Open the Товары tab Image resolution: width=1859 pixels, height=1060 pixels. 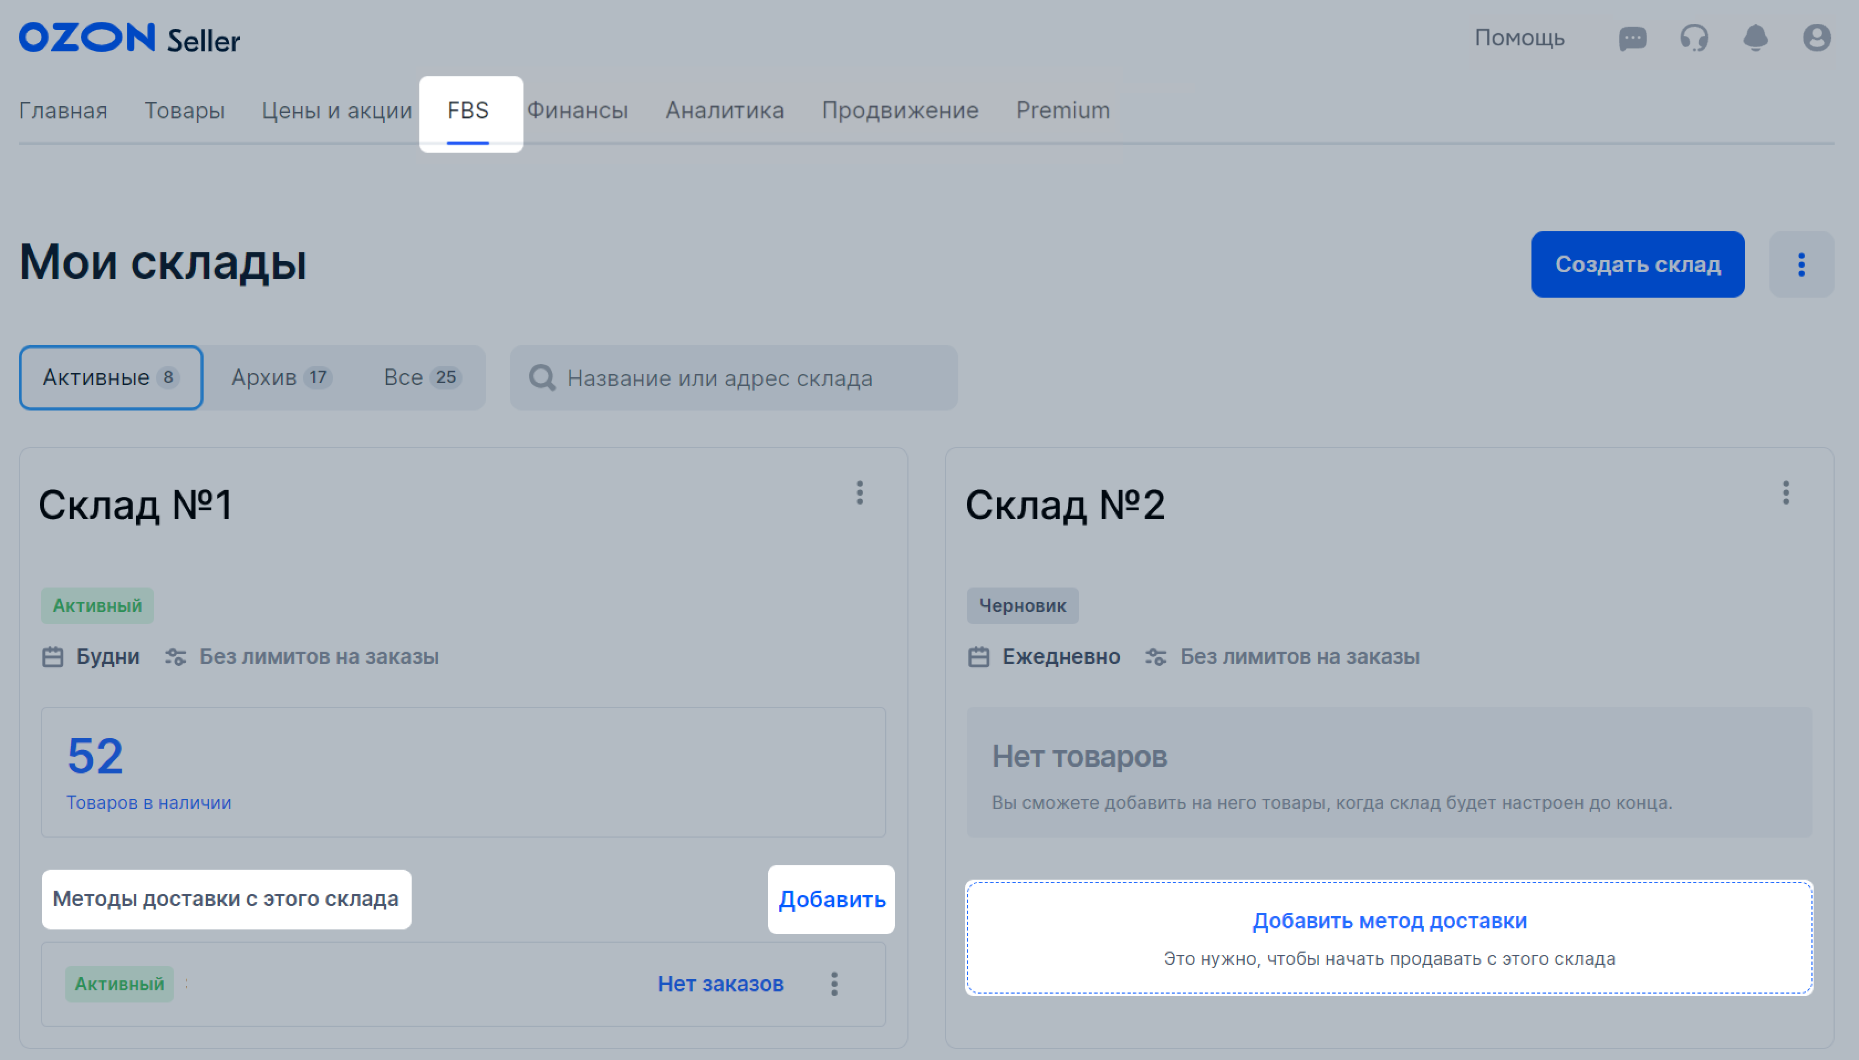pyautogui.click(x=185, y=111)
